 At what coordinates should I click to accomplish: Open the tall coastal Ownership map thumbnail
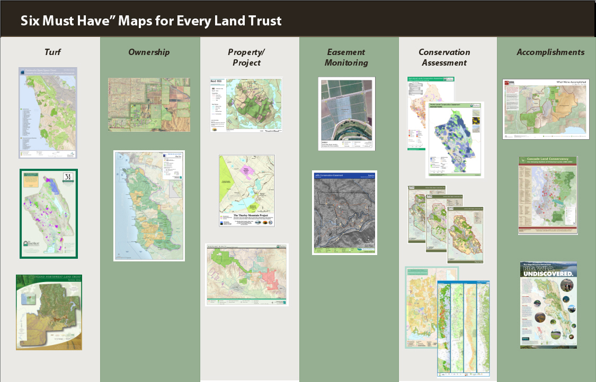(149, 206)
